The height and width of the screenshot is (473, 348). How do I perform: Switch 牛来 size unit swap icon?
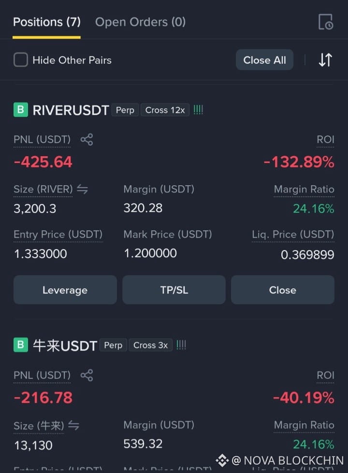pos(73,425)
